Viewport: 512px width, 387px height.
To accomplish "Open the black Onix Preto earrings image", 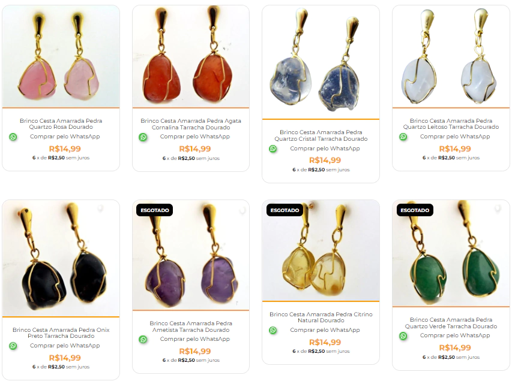I will tap(61, 258).
